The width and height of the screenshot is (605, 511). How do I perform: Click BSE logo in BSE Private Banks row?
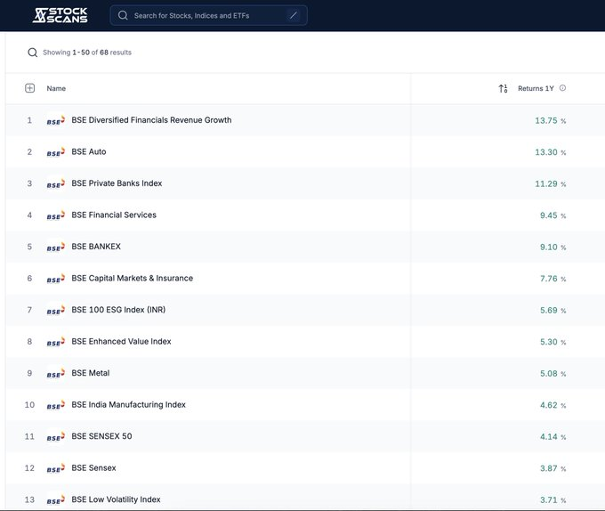click(x=55, y=183)
